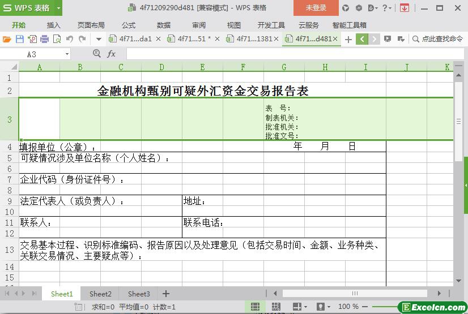Screen dimensions: 468x314
Task: Click the search command box 点此查找命令
Action: point(437,38)
